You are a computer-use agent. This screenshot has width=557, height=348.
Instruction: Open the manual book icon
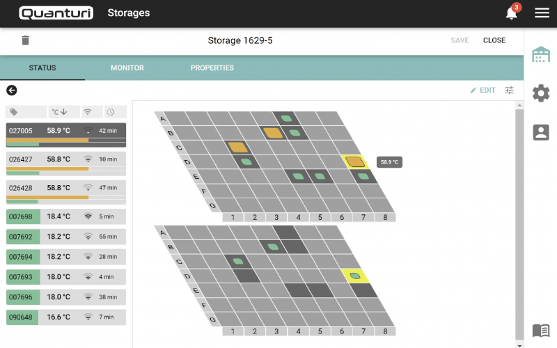point(541,331)
